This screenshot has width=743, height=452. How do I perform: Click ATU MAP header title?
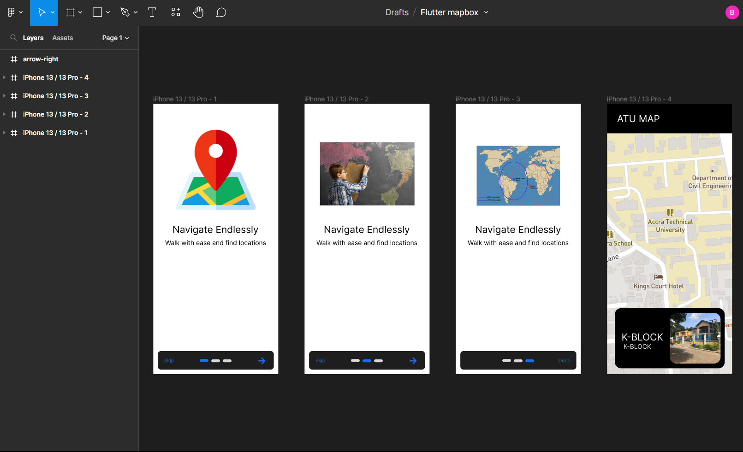638,119
